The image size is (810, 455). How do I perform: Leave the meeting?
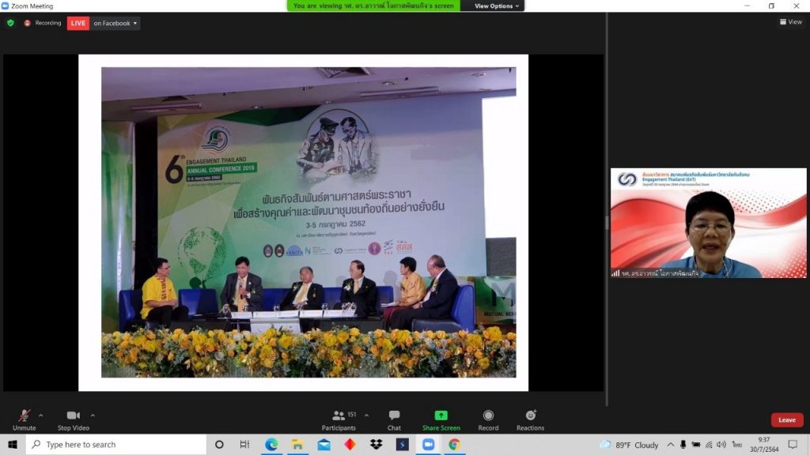pyautogui.click(x=787, y=420)
